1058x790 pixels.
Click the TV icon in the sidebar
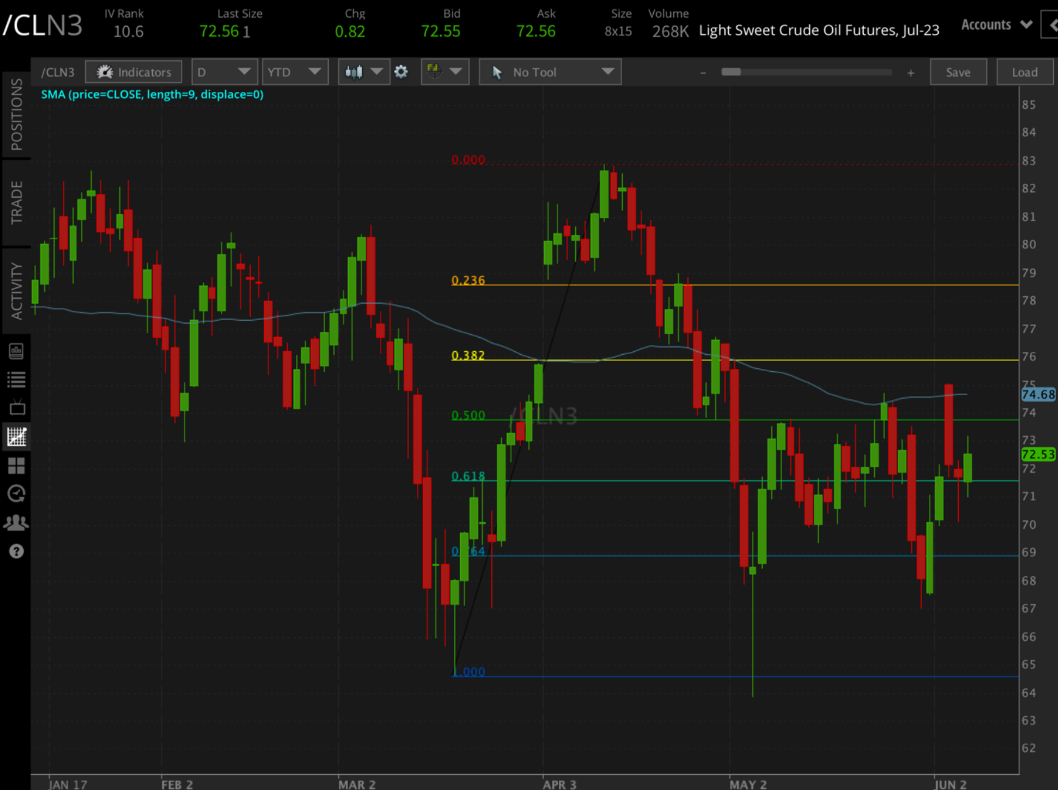[x=16, y=407]
